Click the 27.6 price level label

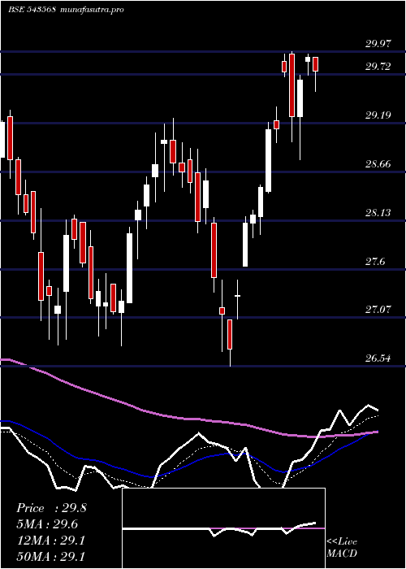coord(375,262)
